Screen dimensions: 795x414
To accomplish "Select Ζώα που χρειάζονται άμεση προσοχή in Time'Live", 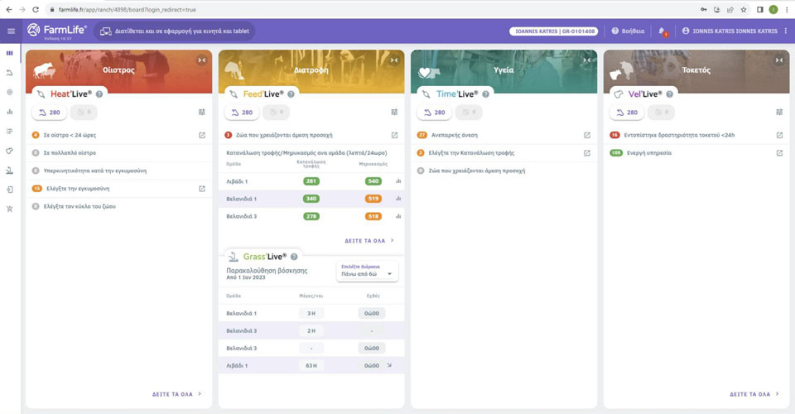I will point(504,171).
